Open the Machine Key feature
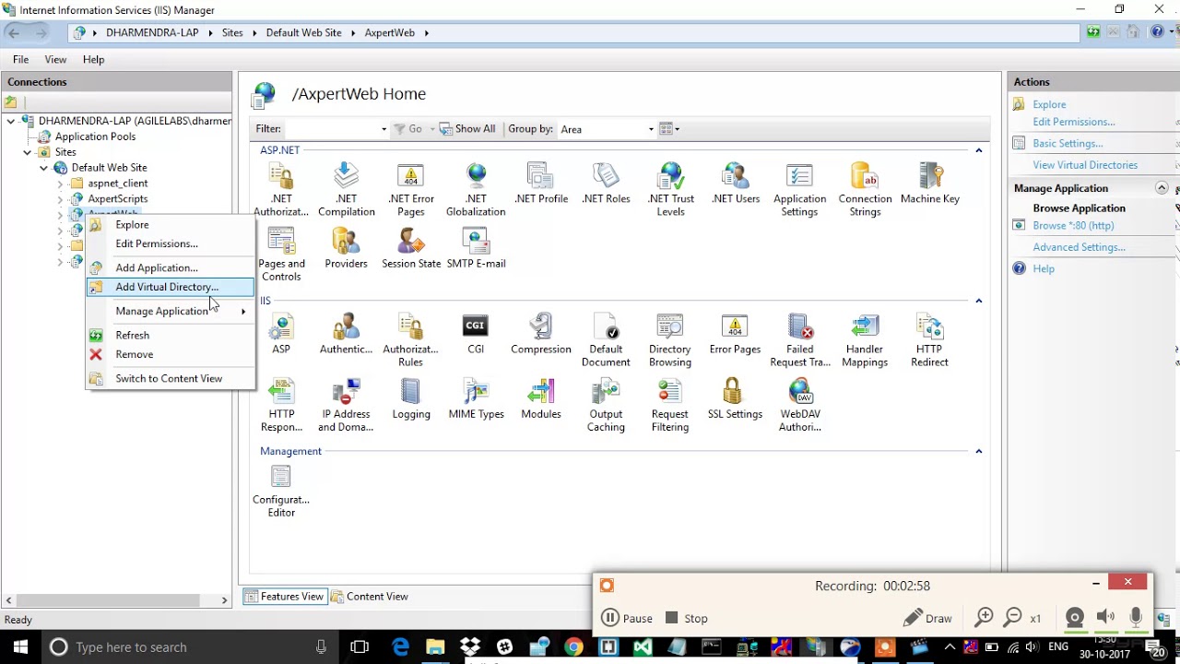This screenshot has height=664, width=1180. [929, 183]
